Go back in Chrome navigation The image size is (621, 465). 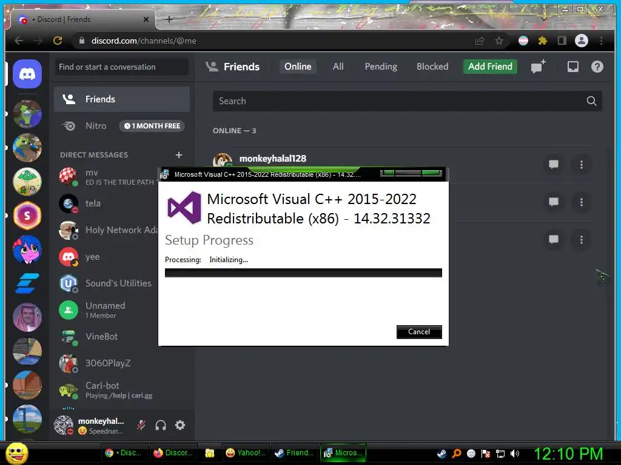[x=19, y=41]
